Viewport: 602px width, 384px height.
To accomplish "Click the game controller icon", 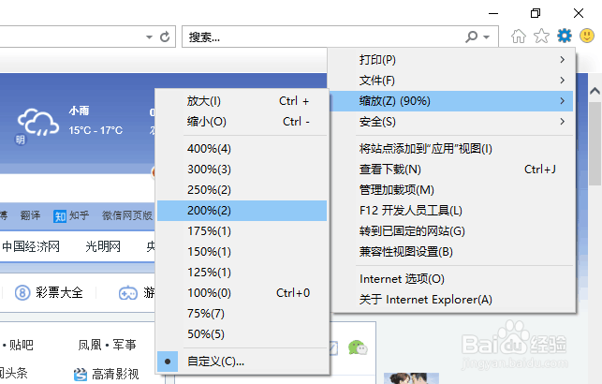I will [128, 293].
